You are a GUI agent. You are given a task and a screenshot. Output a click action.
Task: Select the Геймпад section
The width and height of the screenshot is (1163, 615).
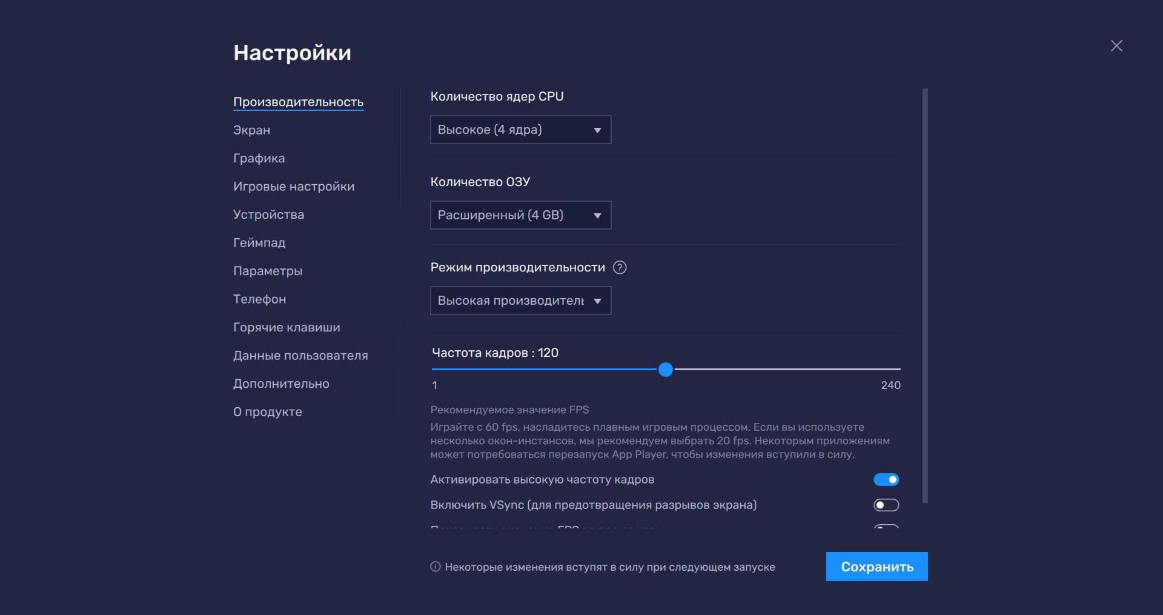pyautogui.click(x=259, y=243)
